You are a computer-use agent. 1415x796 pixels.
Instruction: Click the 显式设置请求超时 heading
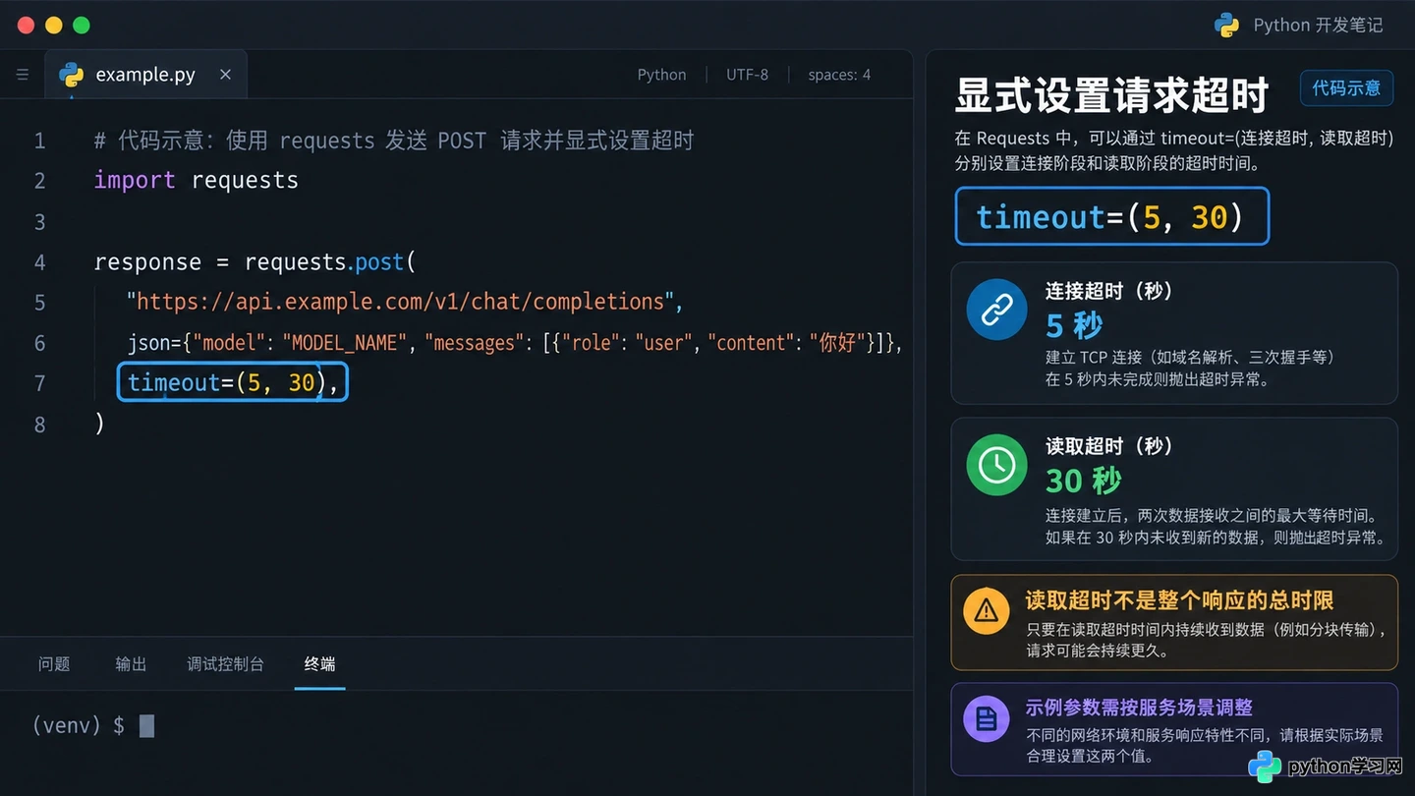[1112, 95]
